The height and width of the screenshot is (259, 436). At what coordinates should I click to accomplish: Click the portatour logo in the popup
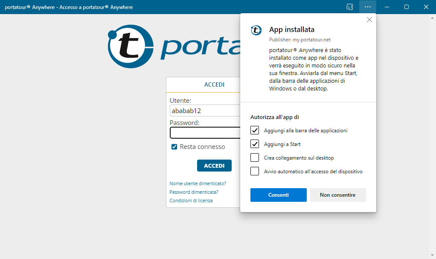(256, 30)
